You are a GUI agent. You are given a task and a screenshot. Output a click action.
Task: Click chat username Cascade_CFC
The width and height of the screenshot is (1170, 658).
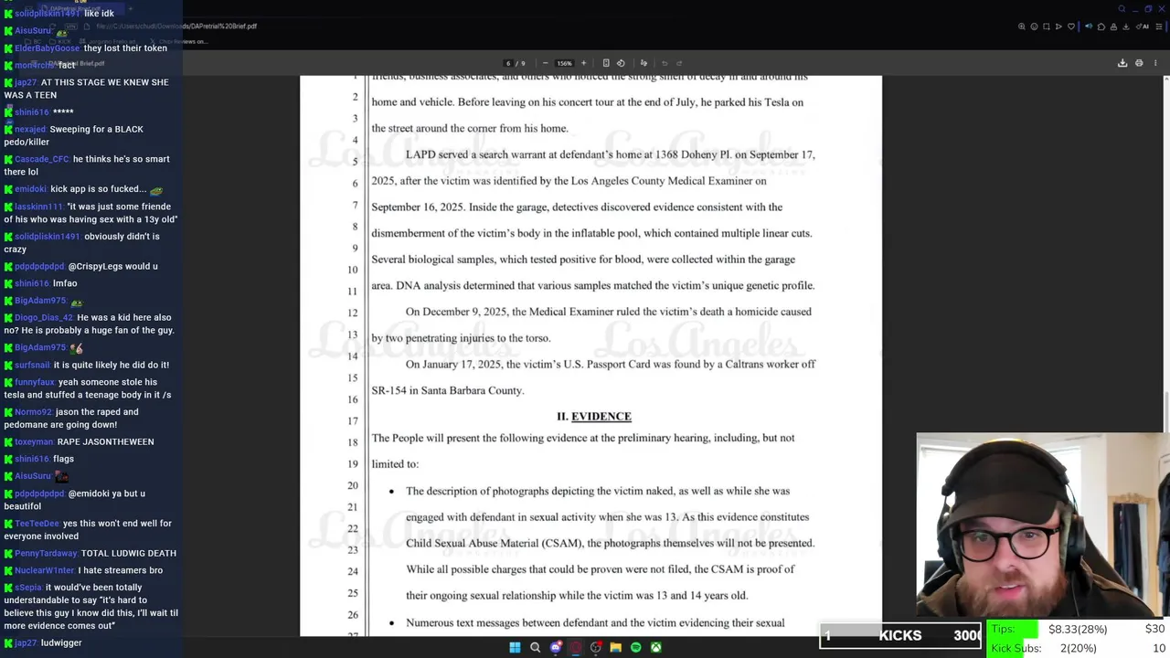(42, 159)
